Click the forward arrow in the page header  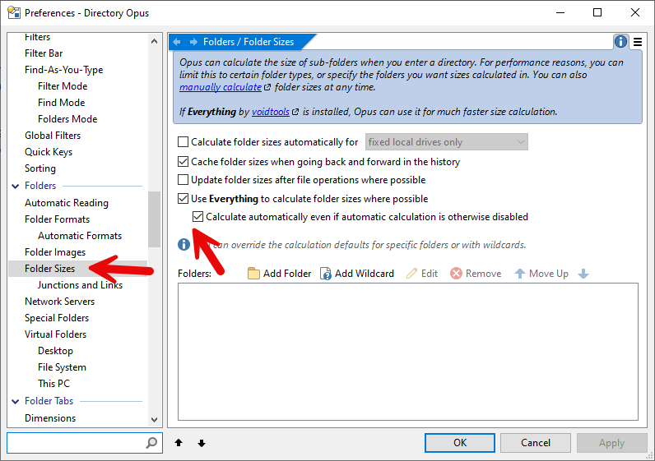pyautogui.click(x=193, y=42)
